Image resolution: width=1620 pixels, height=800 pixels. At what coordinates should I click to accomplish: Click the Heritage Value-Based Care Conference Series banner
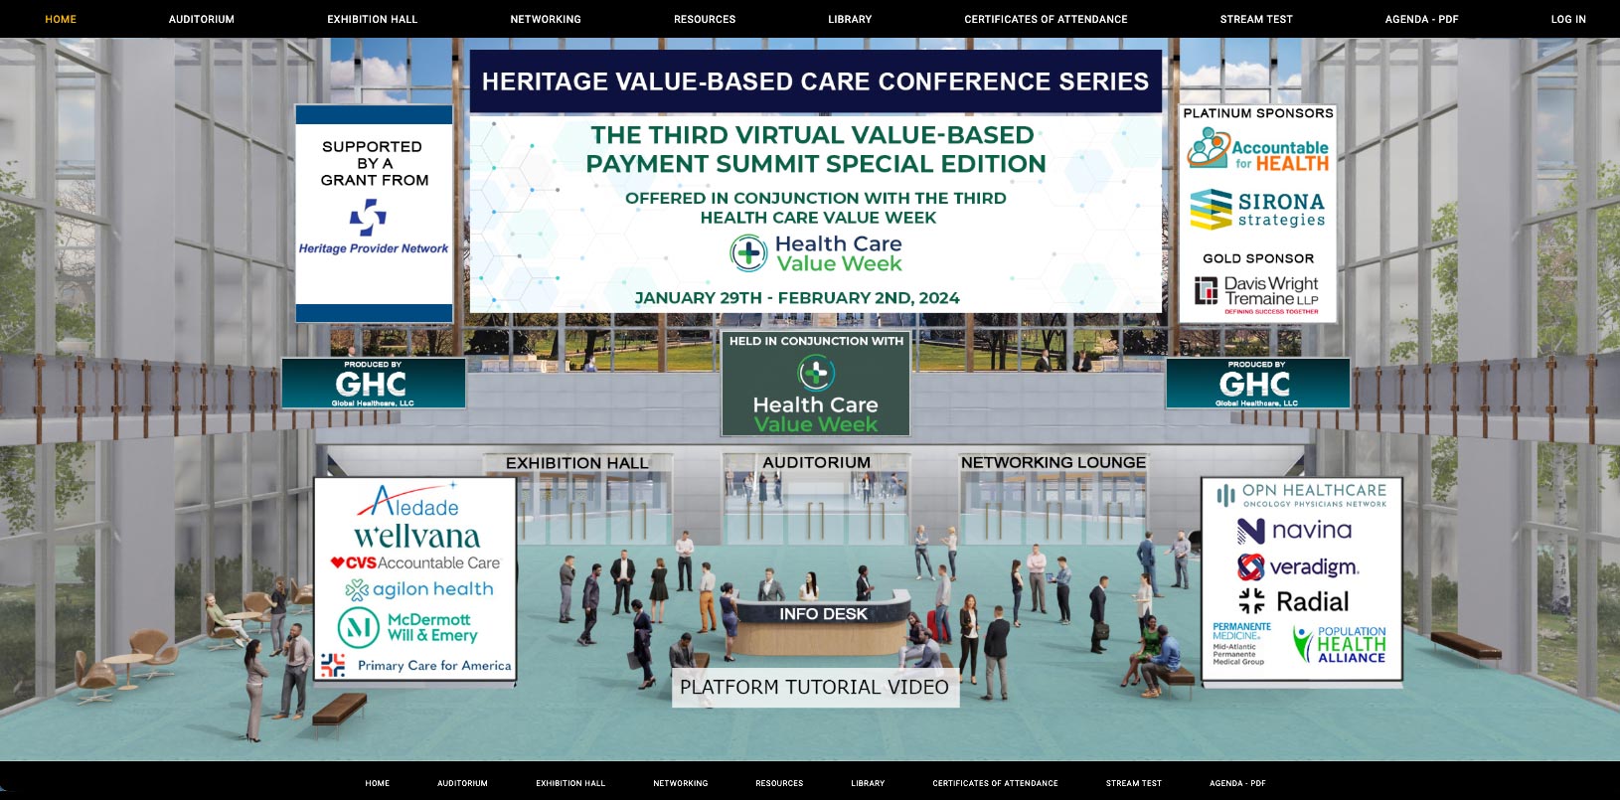click(815, 81)
